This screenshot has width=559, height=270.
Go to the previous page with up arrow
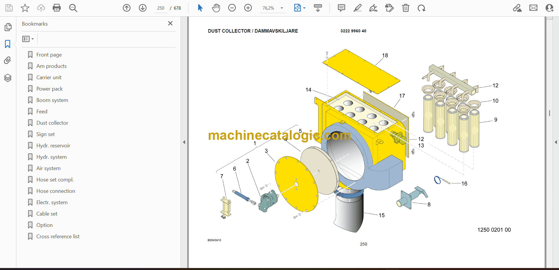point(127,8)
